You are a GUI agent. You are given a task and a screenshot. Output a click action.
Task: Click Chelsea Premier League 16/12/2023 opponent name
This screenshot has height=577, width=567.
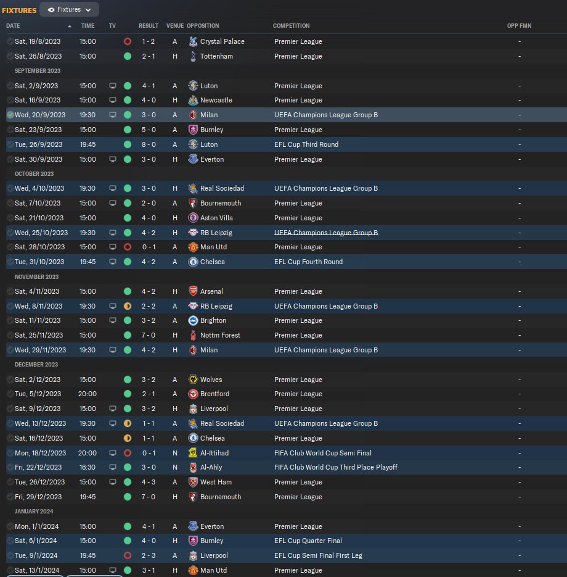(213, 438)
